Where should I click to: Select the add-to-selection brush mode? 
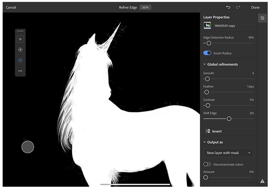pos(20,50)
